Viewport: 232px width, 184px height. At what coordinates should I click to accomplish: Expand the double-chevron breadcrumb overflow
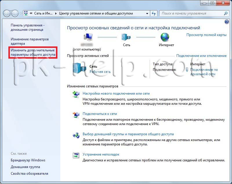click(31, 13)
